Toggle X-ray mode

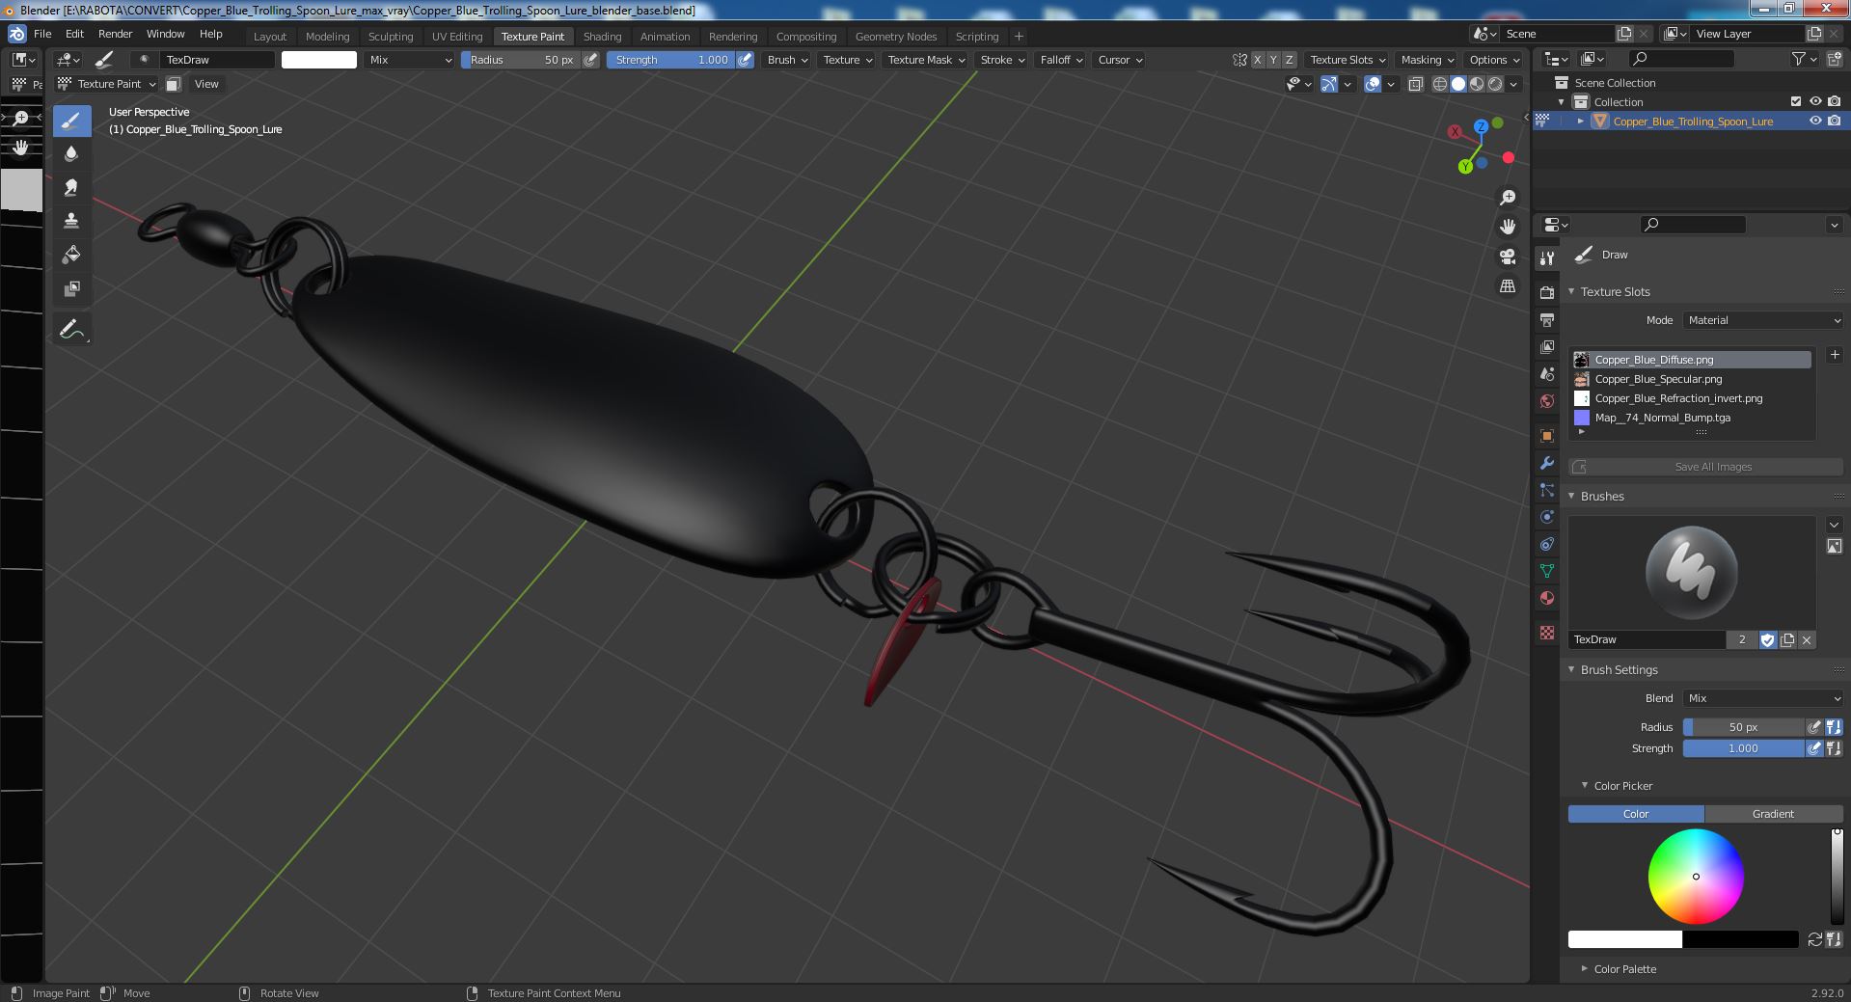(x=1415, y=84)
